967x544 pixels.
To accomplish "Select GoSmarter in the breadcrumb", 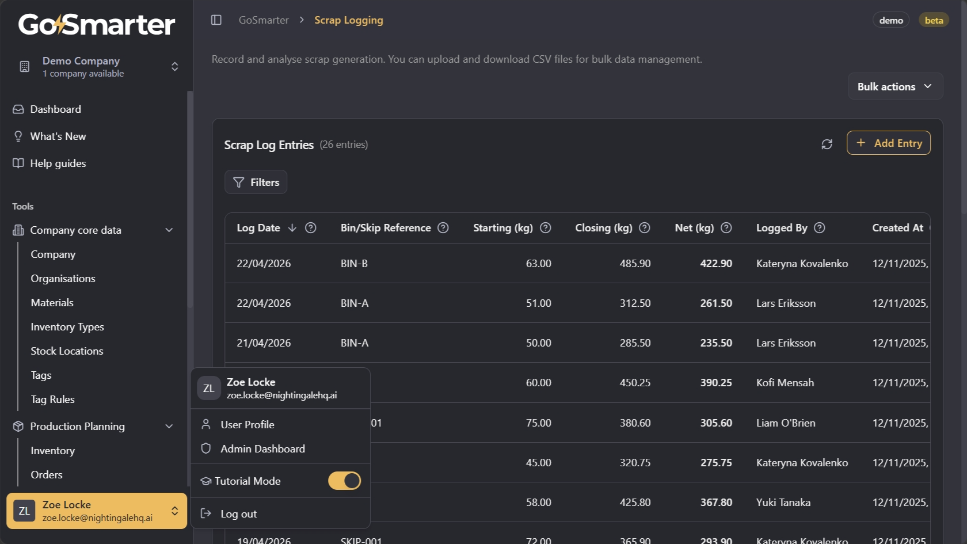I will tap(264, 20).
